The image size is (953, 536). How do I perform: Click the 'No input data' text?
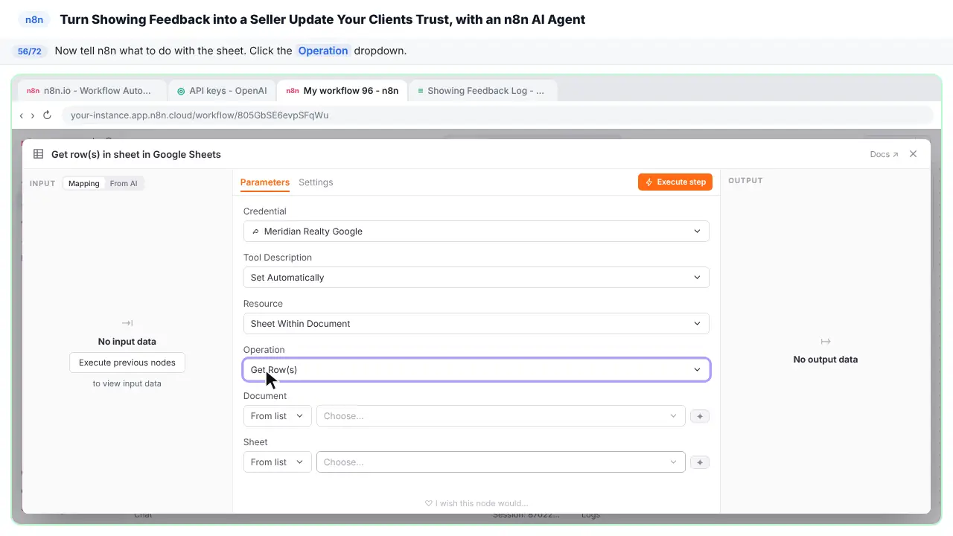pos(127,342)
